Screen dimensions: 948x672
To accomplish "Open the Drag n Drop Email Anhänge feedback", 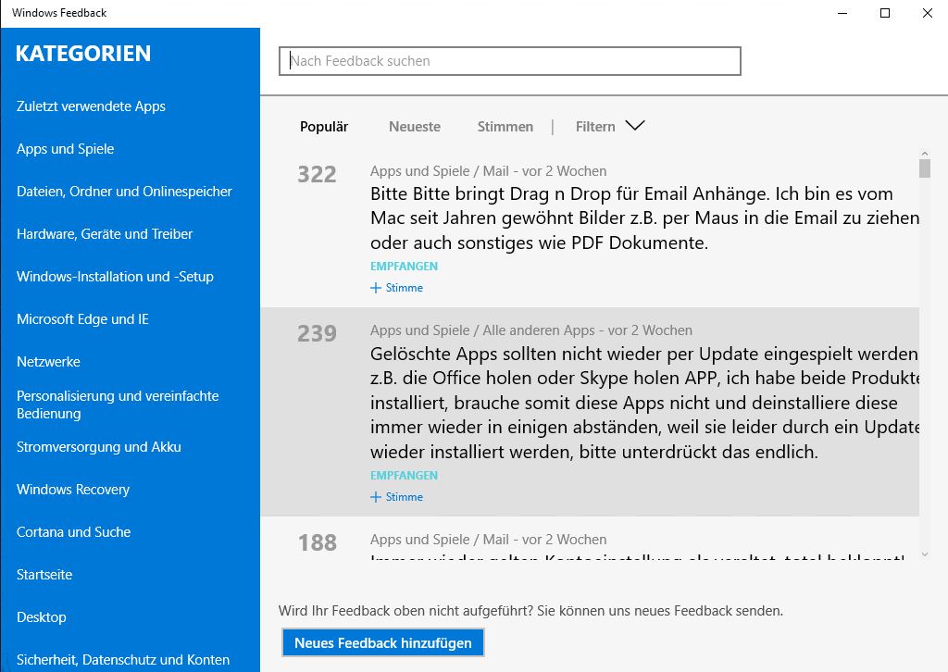I will (x=644, y=218).
